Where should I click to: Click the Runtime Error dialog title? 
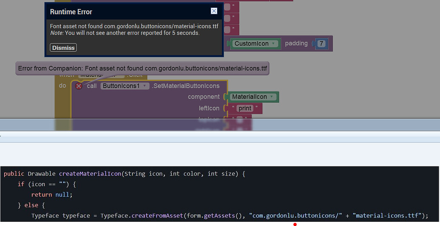click(x=71, y=12)
